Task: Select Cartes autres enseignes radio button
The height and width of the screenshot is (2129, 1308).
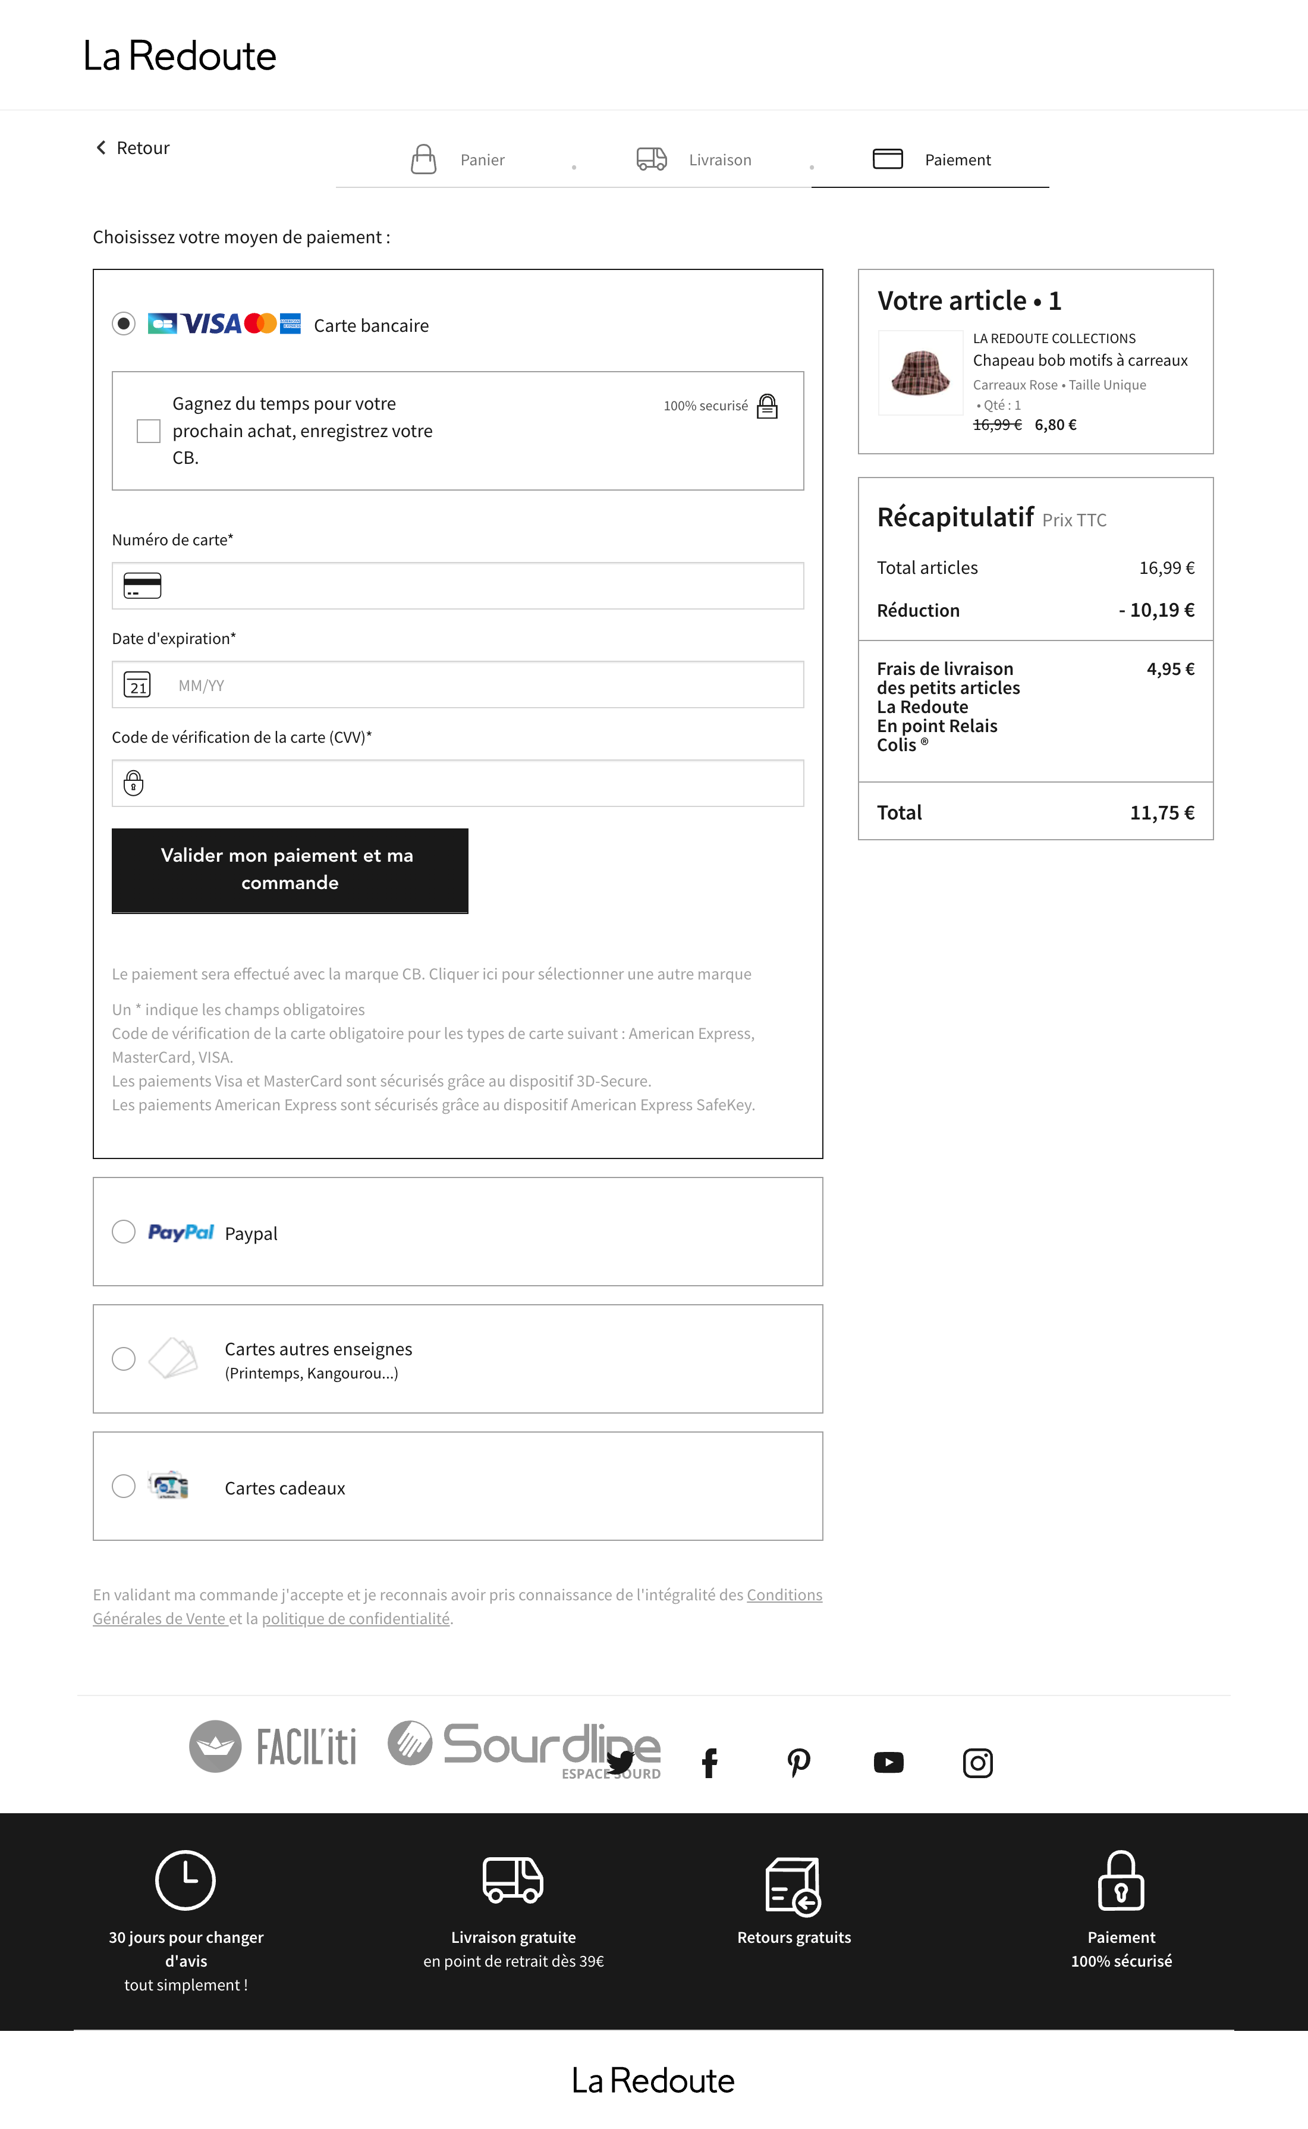Action: (x=124, y=1359)
